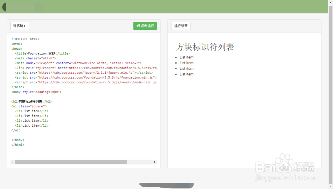333x189 pixels.
Task: Click the horizontal scrollbar thumb in code panel
Action: point(71,162)
